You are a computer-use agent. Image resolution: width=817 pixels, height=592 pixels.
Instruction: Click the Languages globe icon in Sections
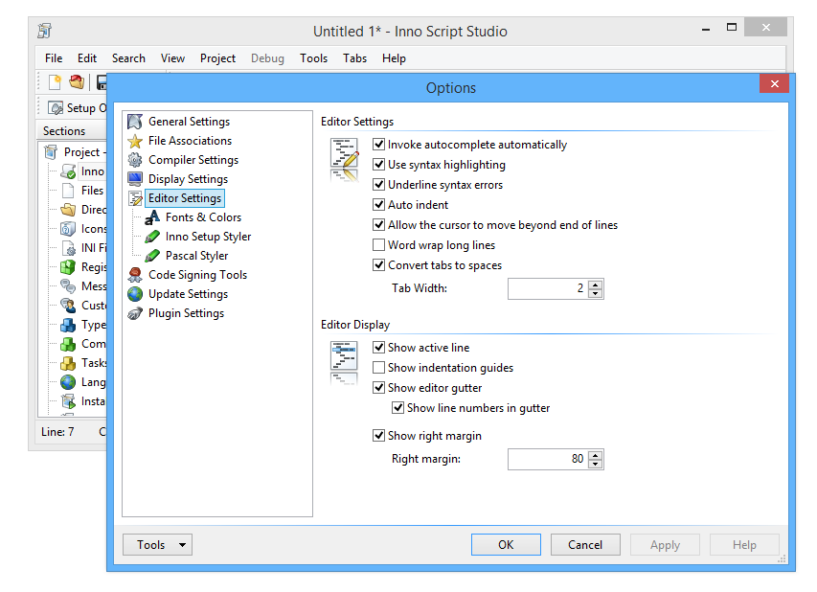68,382
